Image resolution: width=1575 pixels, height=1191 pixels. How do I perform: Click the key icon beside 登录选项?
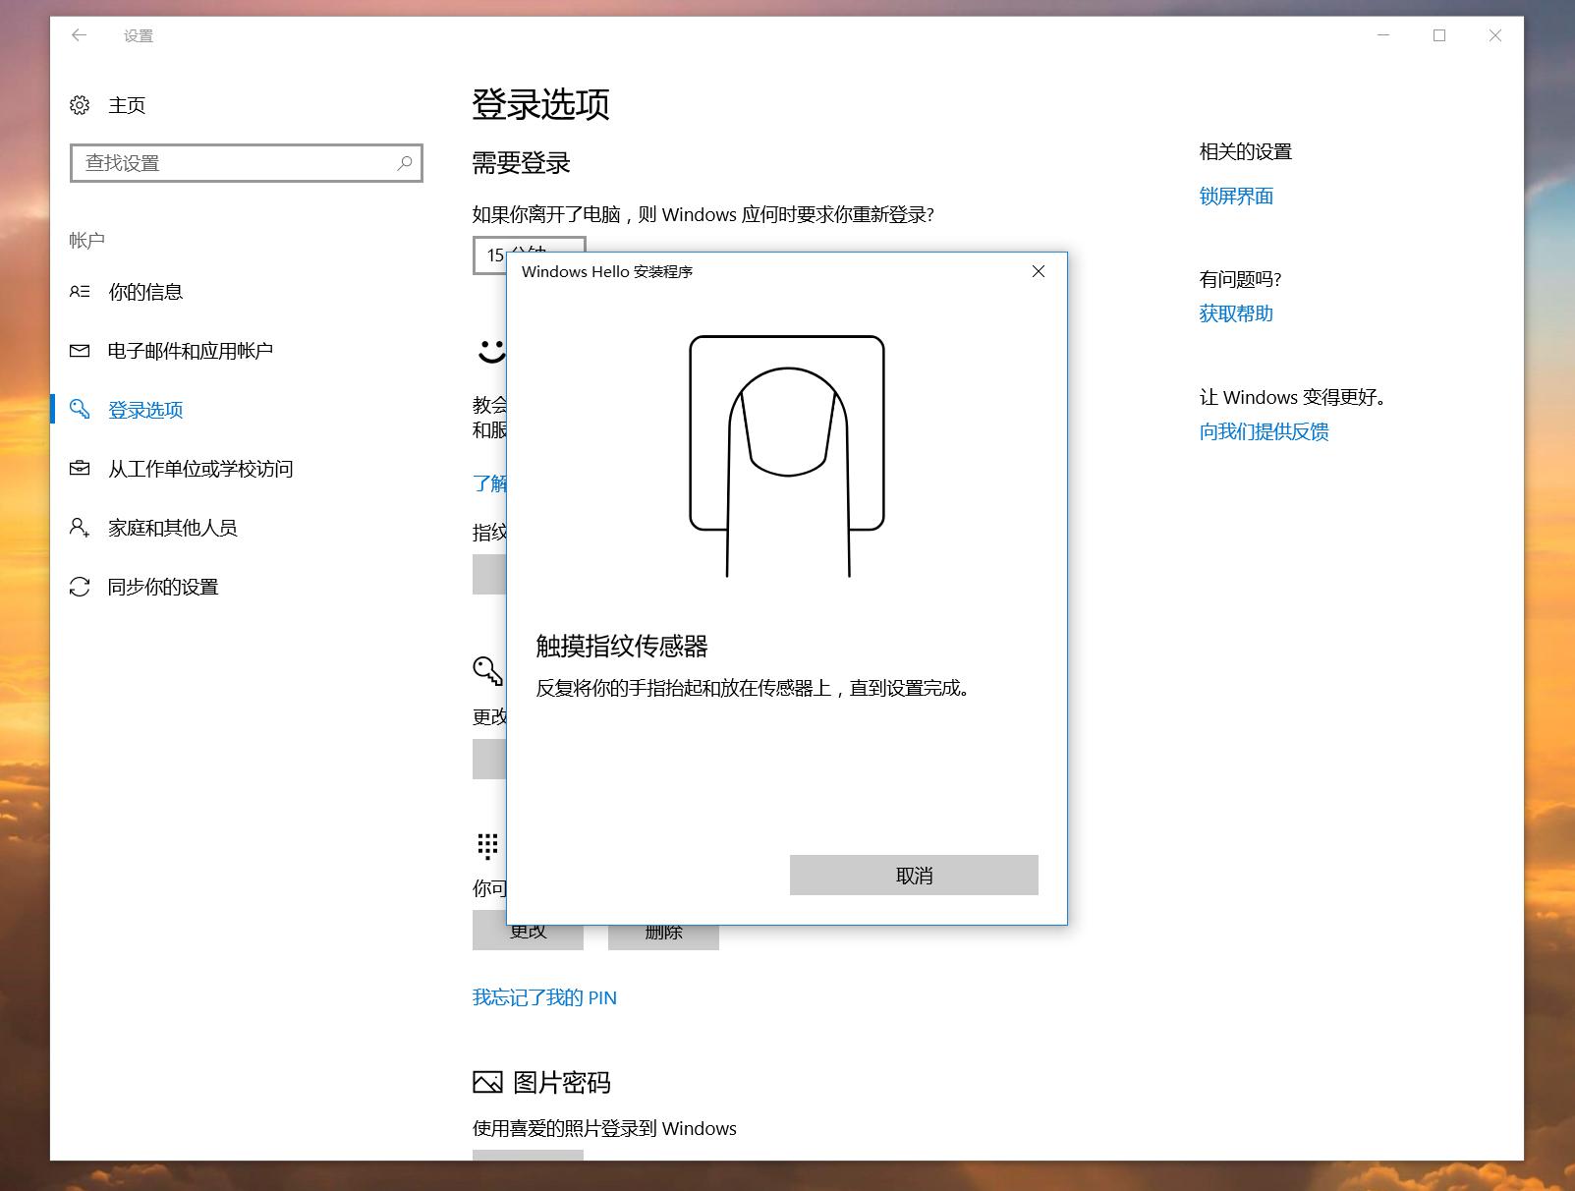[80, 409]
